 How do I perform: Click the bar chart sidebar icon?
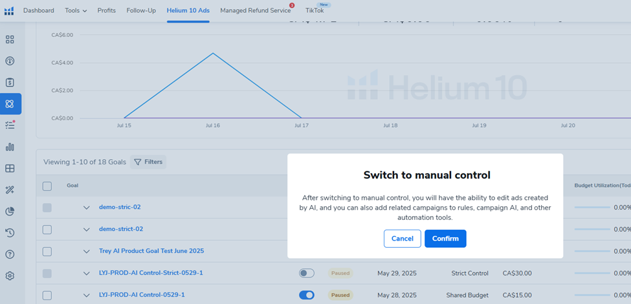[10, 147]
